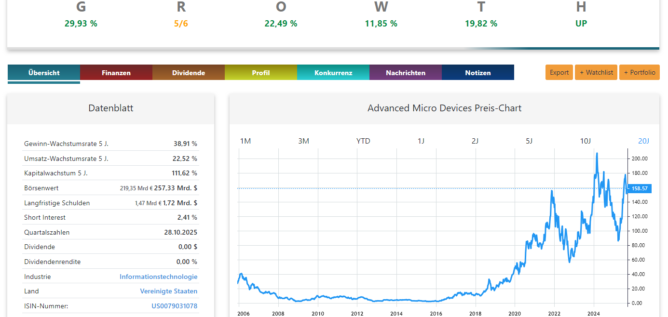
Task: Click the 2016 year axis label
Action: click(x=436, y=313)
